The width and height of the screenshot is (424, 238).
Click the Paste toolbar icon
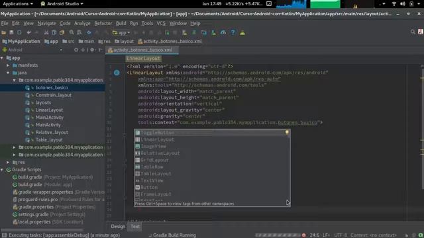coord(62,32)
